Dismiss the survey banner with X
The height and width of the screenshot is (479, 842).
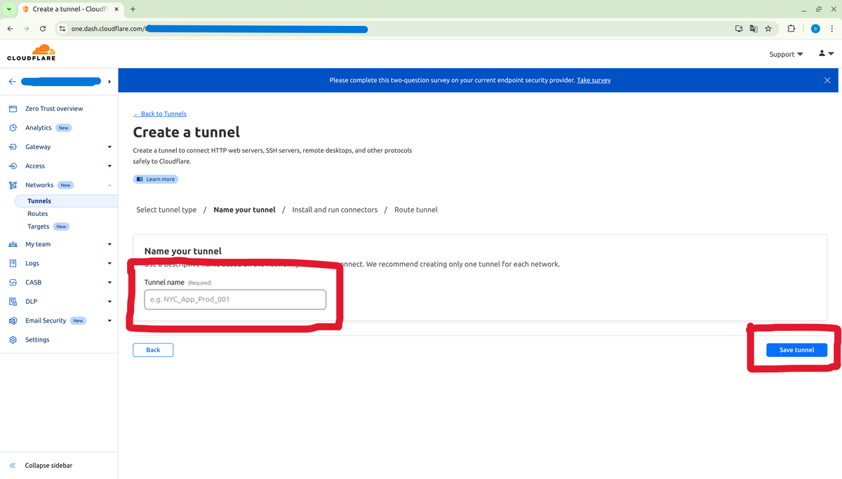(827, 80)
